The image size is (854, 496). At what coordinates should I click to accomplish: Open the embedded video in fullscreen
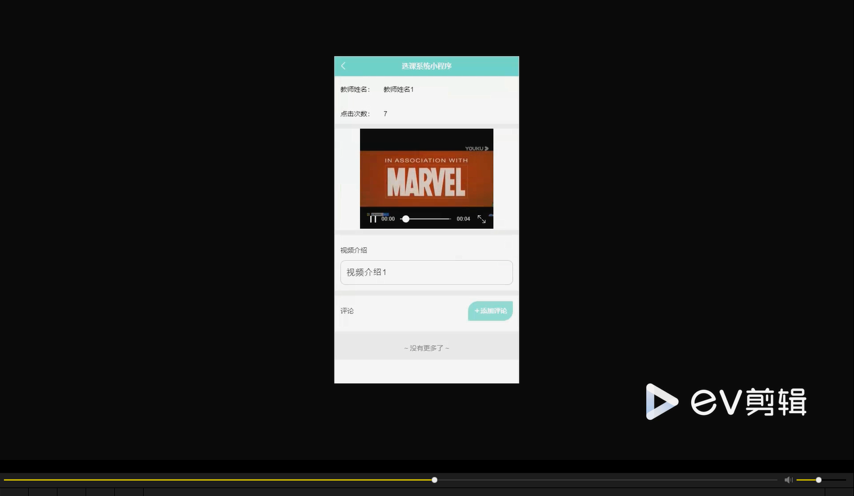[482, 219]
